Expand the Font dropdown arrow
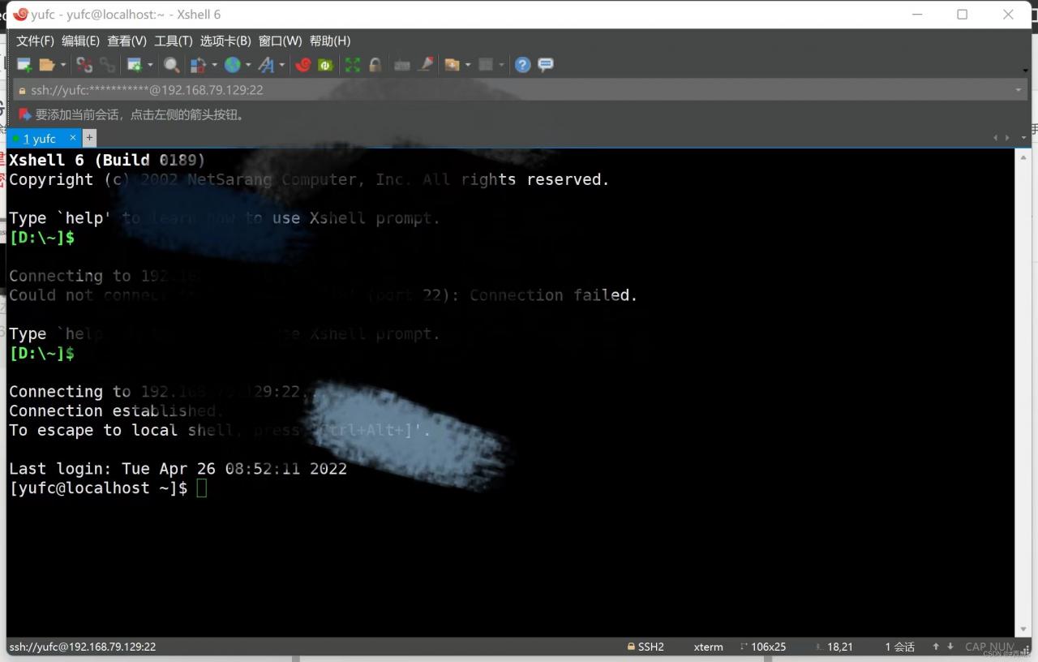Screen dimensions: 1038x662 pyautogui.click(x=281, y=65)
